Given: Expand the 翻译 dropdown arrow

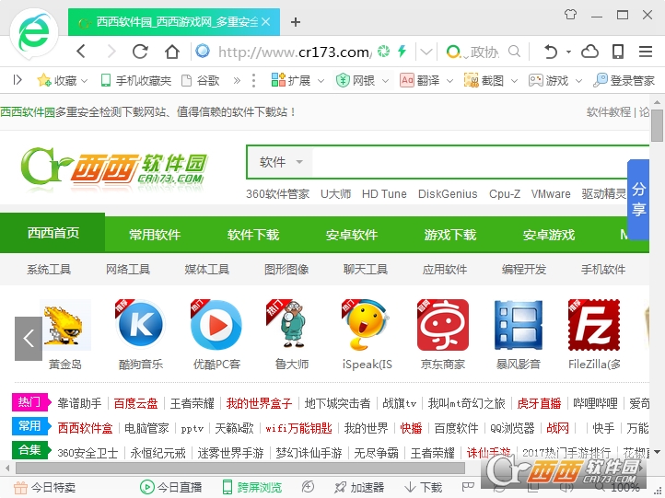Looking at the screenshot, I should coord(449,80).
